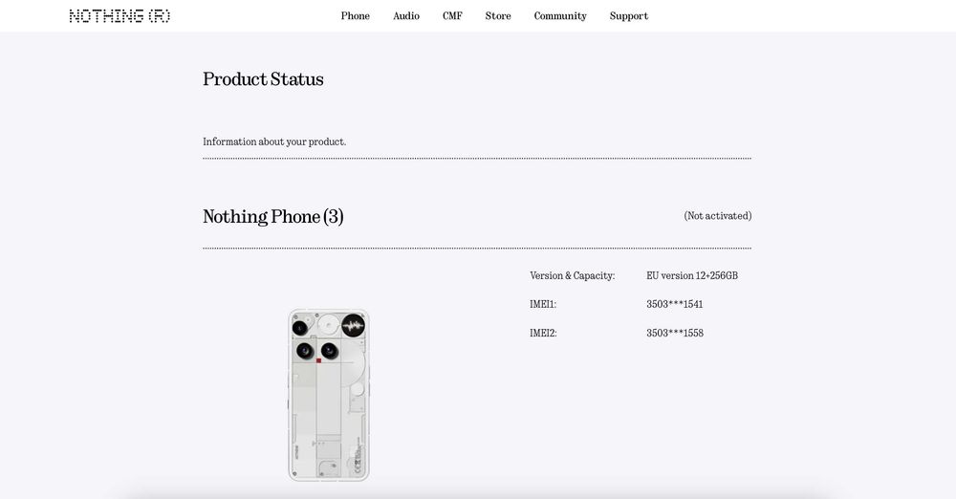The width and height of the screenshot is (956, 499).
Task: Click the NOTHING (R) logo
Action: (119, 16)
